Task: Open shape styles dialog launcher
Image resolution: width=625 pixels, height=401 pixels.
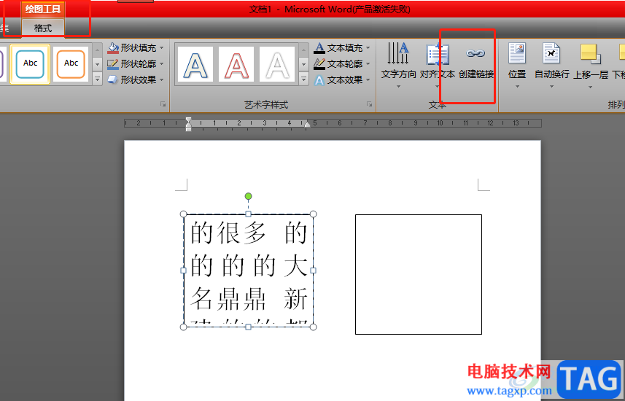Action: (x=163, y=104)
